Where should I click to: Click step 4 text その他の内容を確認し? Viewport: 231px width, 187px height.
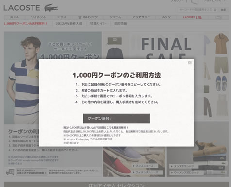pos(117,102)
